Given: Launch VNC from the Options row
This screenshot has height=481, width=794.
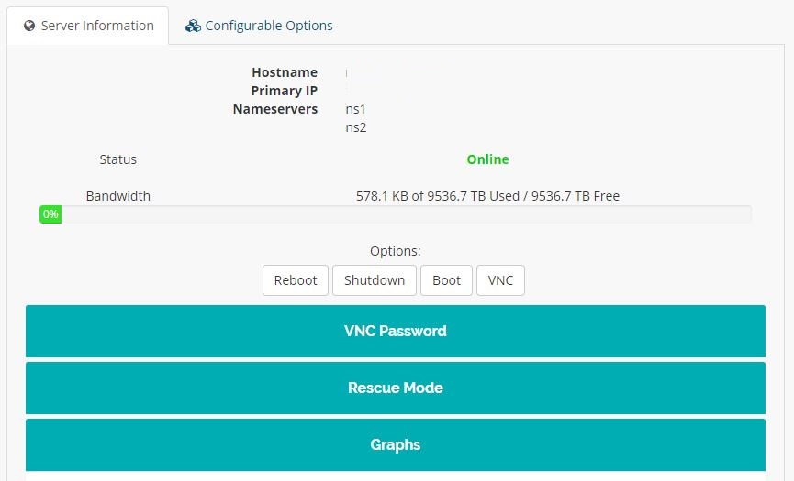Looking at the screenshot, I should click(x=500, y=280).
